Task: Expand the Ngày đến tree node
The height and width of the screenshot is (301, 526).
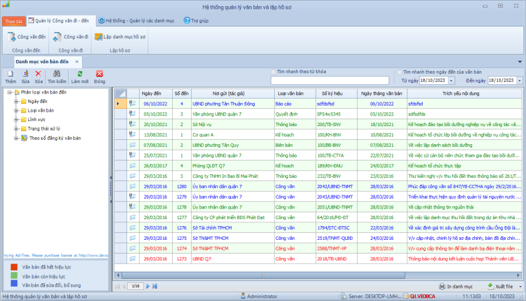Action: tap(16, 101)
